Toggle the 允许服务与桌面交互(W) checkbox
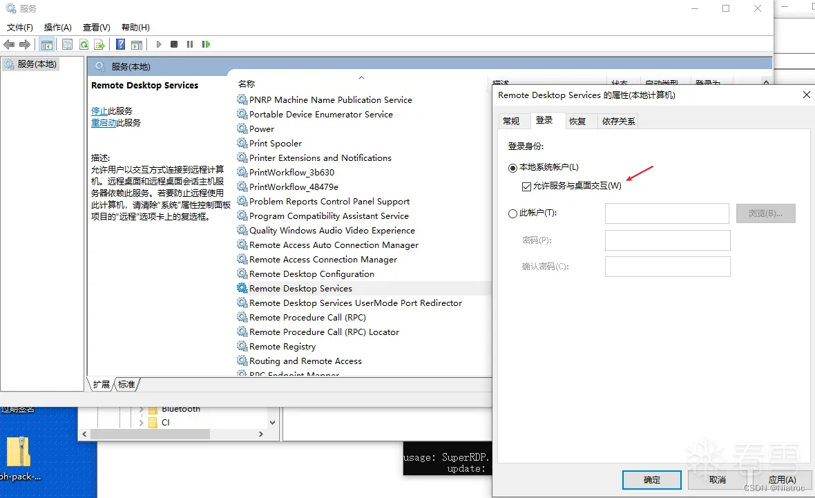 (526, 186)
